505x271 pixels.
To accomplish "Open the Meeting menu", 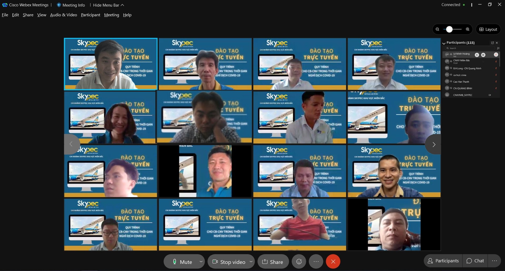I will coord(112,15).
